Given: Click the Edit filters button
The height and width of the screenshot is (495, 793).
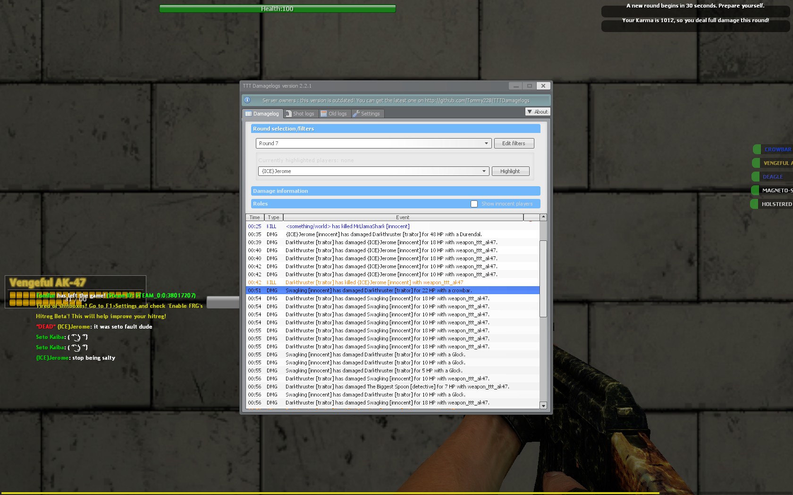Looking at the screenshot, I should pos(514,143).
